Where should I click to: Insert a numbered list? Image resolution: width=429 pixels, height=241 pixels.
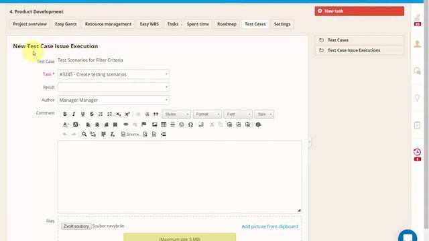101,114
